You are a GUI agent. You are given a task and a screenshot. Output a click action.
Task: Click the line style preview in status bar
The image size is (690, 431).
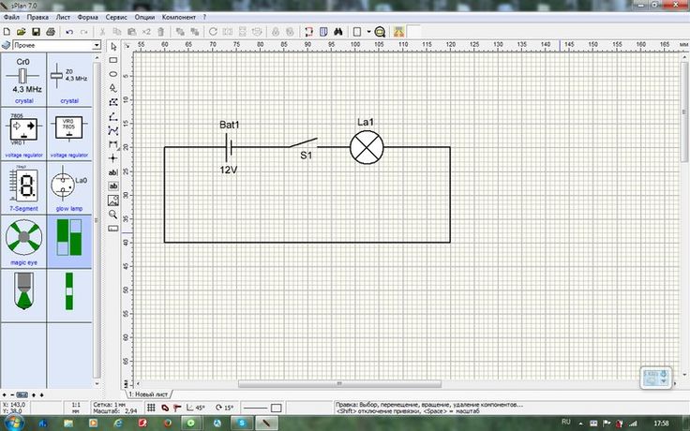tap(255, 409)
